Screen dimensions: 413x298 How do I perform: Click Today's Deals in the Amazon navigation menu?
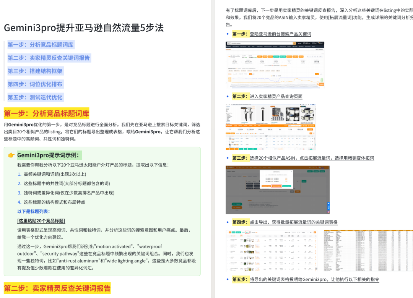tap(260, 47)
